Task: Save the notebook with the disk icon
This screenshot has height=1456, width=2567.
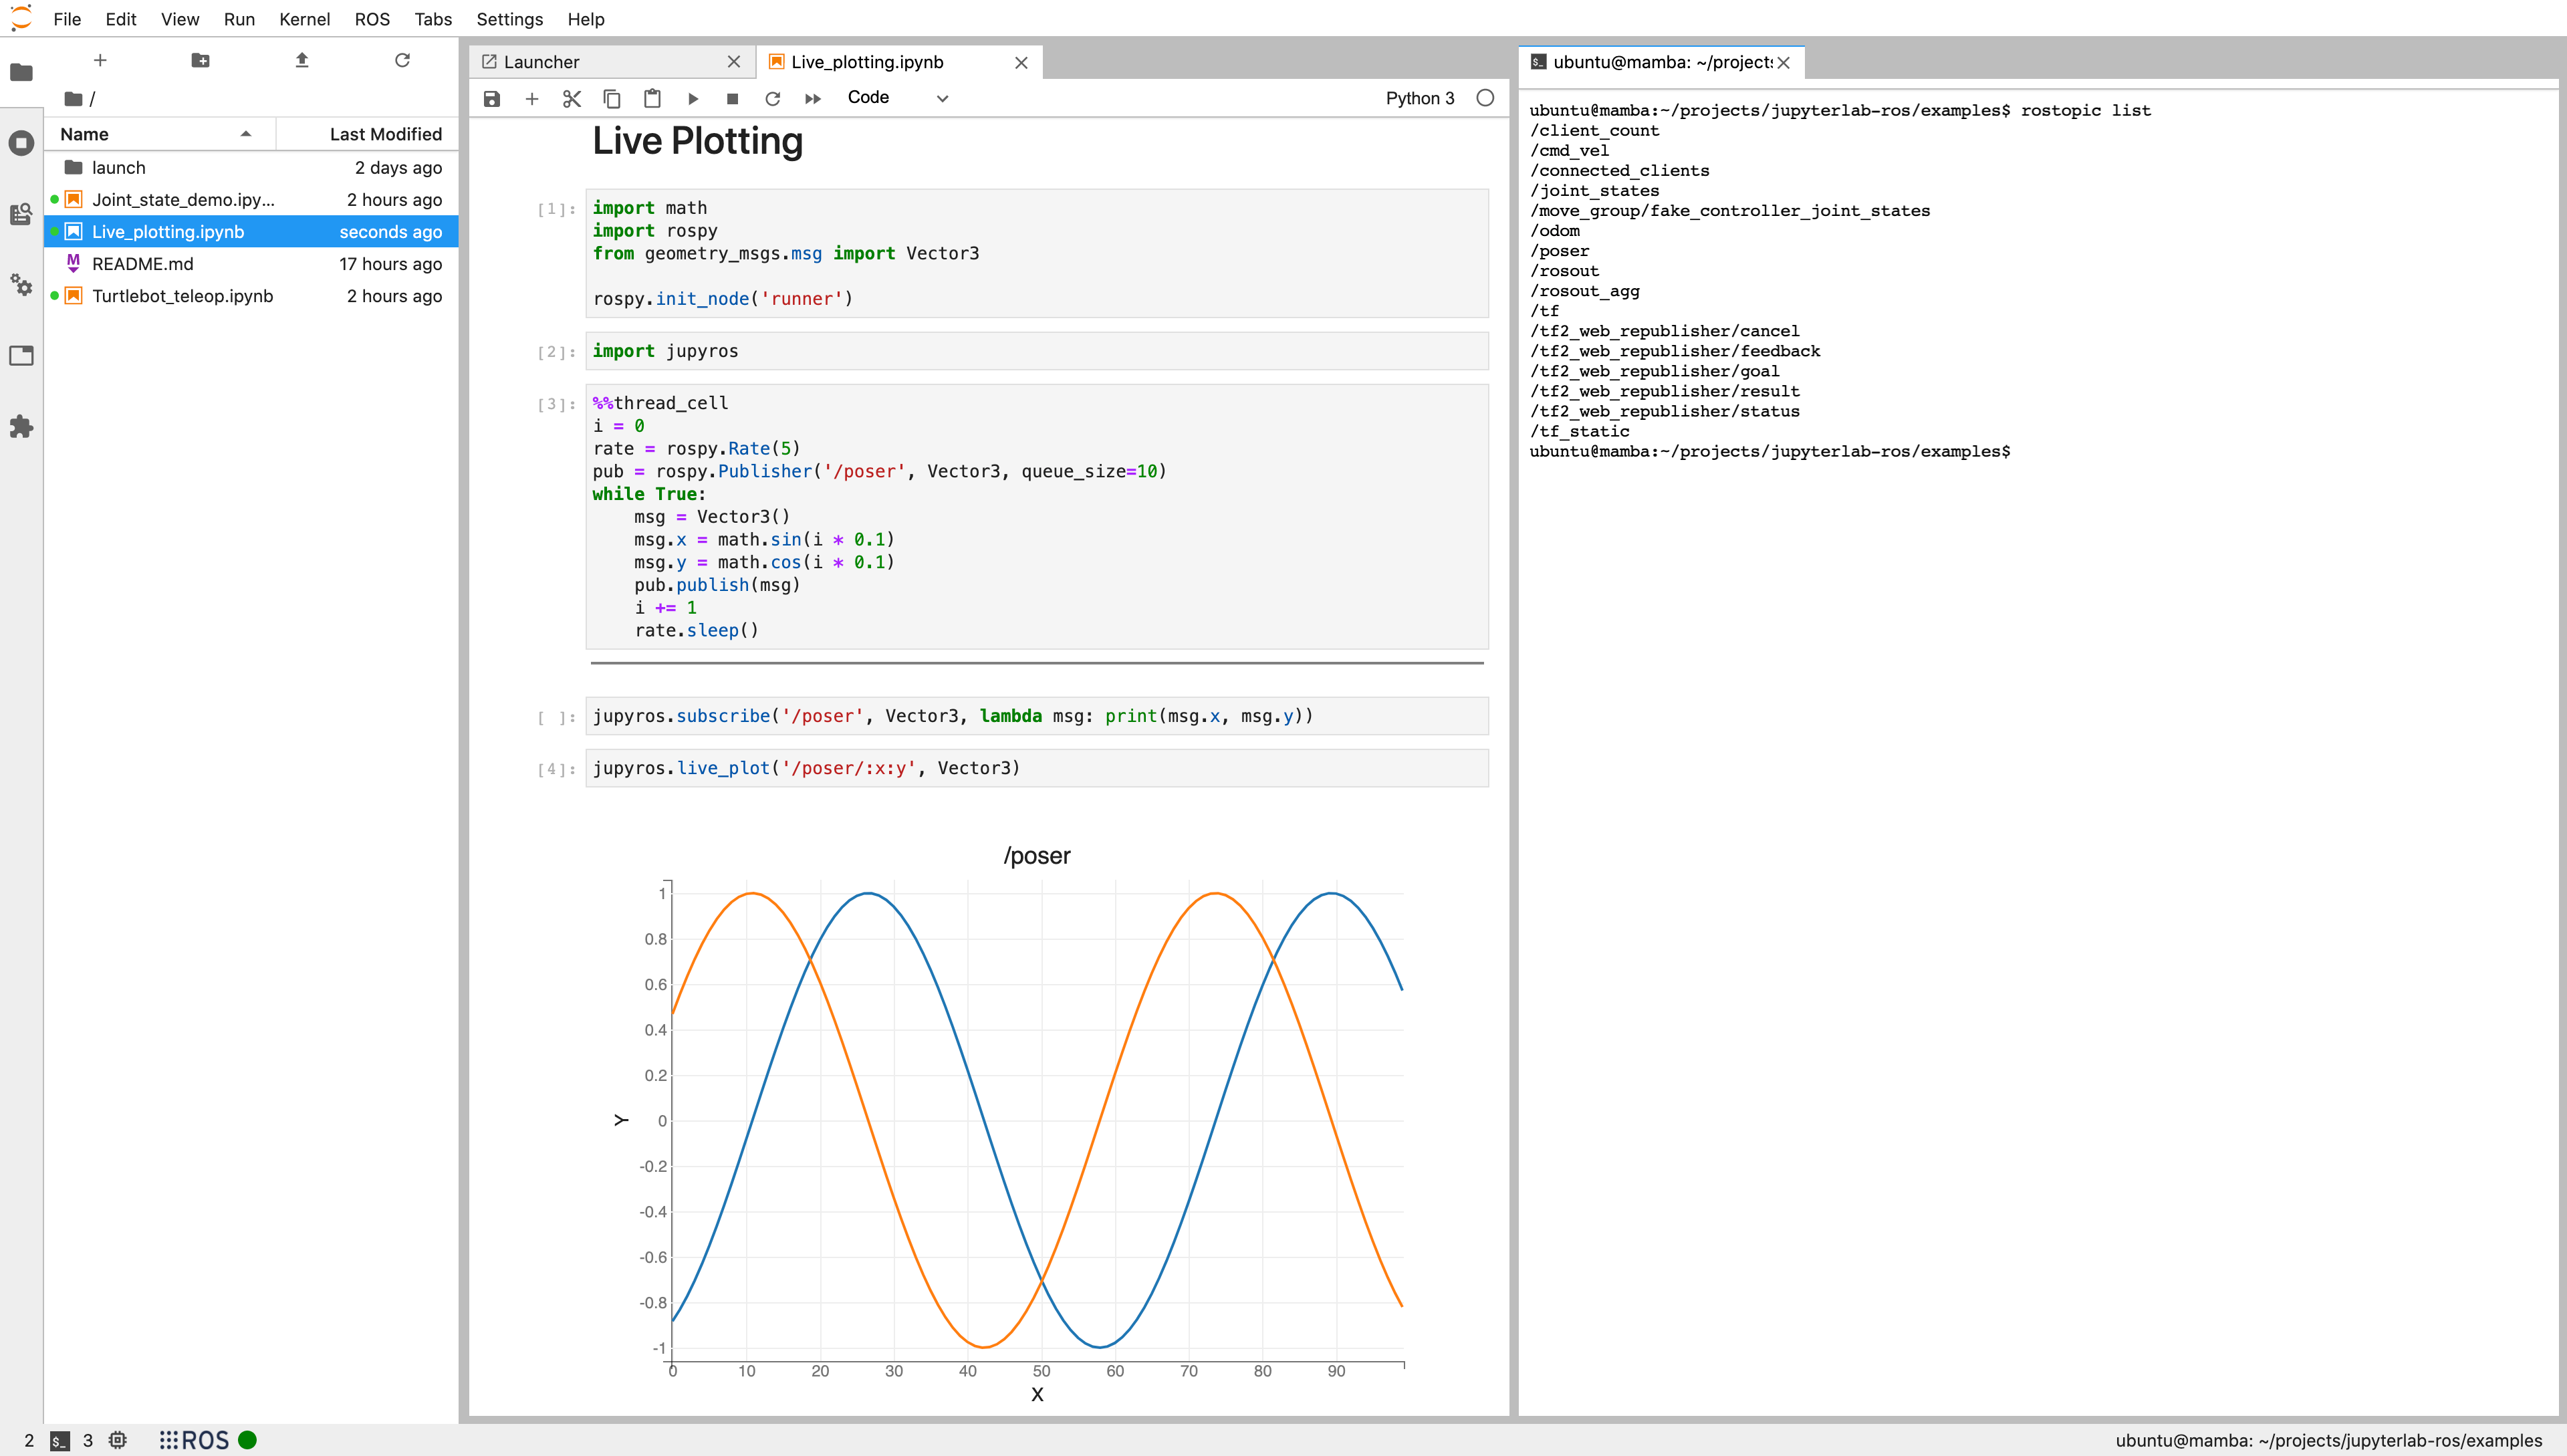Action: pos(491,98)
